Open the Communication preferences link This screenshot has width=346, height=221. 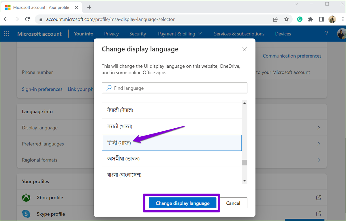pyautogui.click(x=292, y=56)
